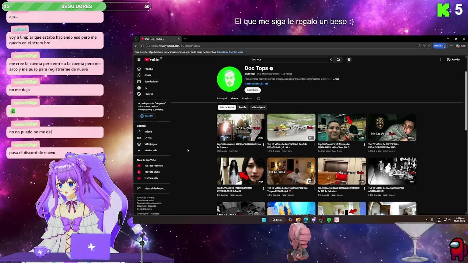Open Suscripciones in the sidebar

(151, 81)
